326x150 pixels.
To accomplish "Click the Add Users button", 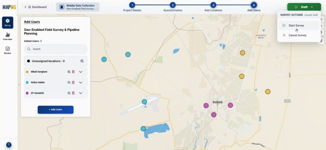I will point(55,110).
